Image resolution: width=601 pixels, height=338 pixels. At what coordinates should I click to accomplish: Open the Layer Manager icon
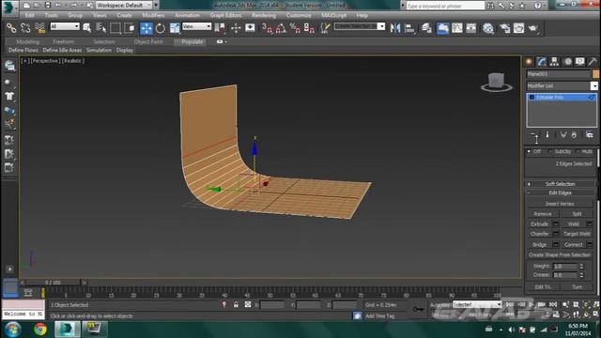[x=426, y=28]
